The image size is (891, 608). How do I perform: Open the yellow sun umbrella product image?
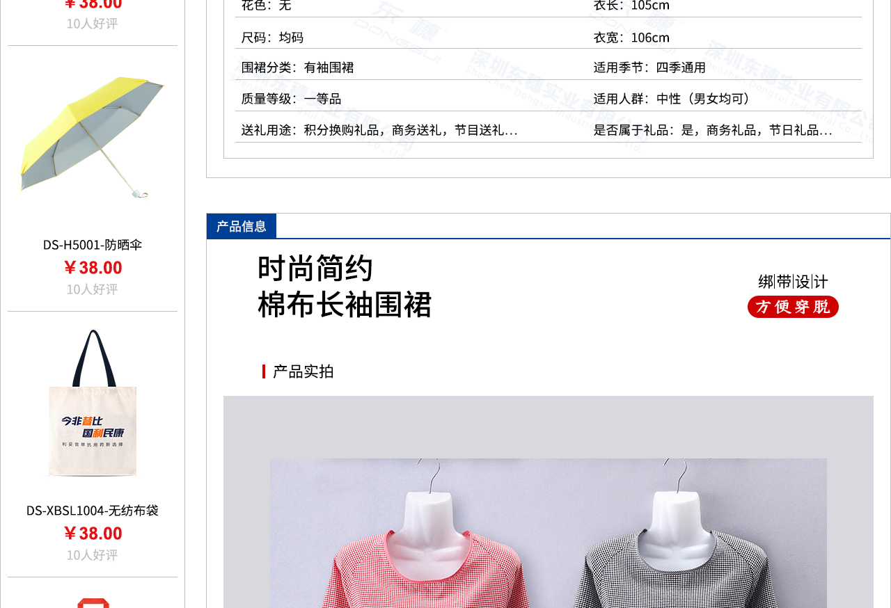[93, 138]
